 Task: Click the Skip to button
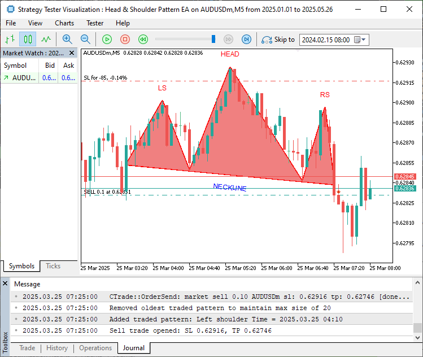(278, 40)
